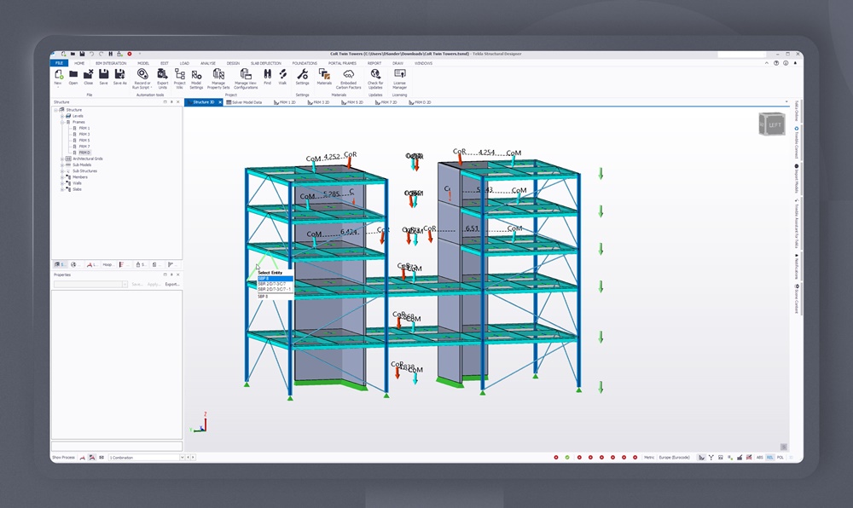The height and width of the screenshot is (508, 853).
Task: Open the 1 Combination dropdown
Action: 182,457
